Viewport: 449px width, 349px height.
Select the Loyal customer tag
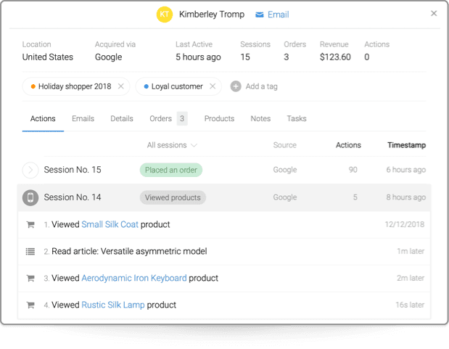[x=177, y=86]
